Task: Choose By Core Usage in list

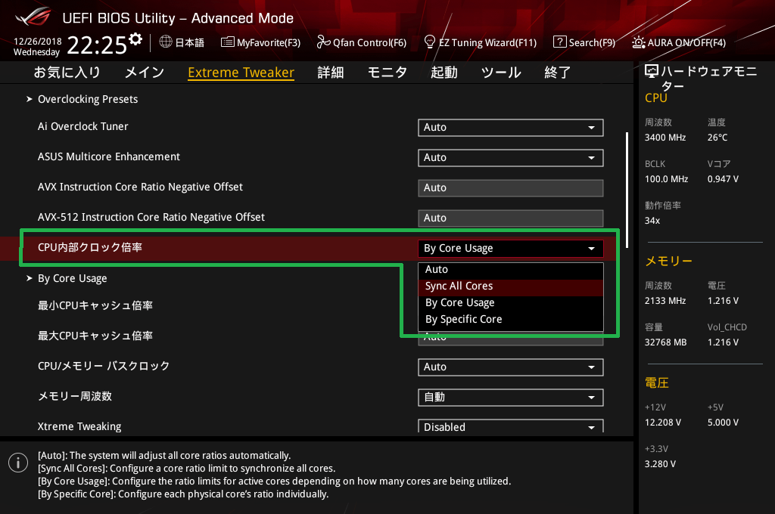Action: click(511, 302)
